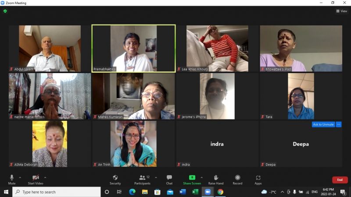Open notification center icon
Image resolution: width=351 pixels, height=197 pixels.
click(343, 192)
